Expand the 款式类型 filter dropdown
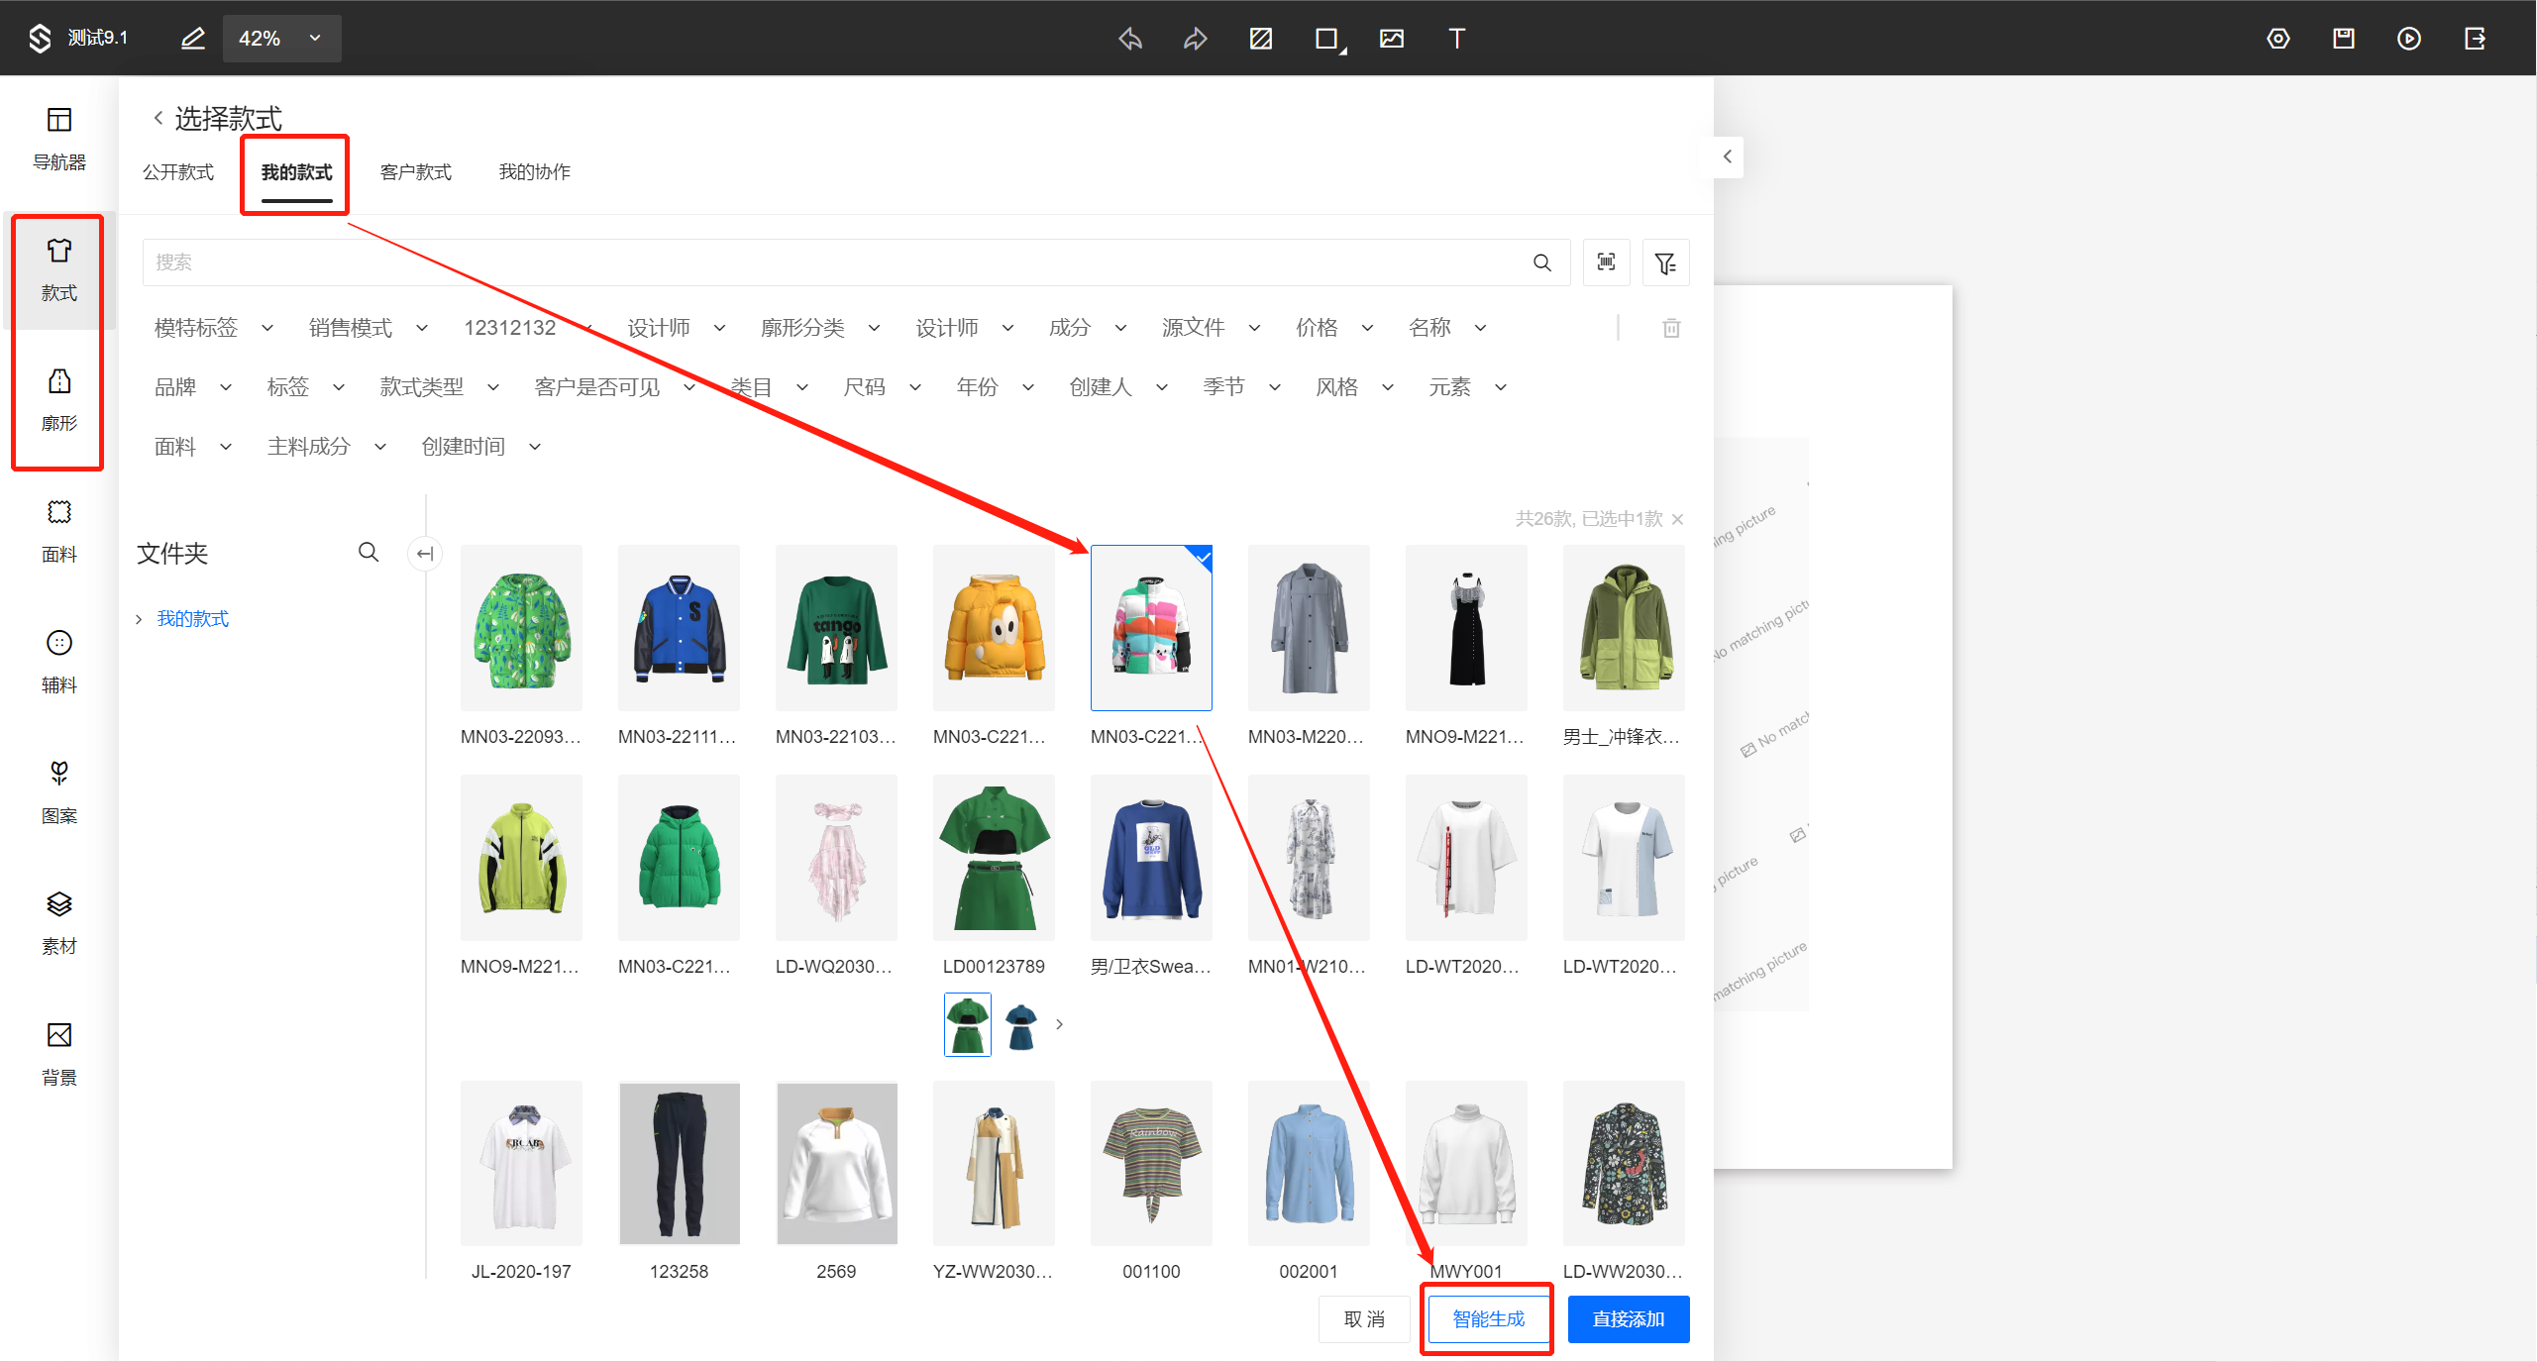 point(440,387)
